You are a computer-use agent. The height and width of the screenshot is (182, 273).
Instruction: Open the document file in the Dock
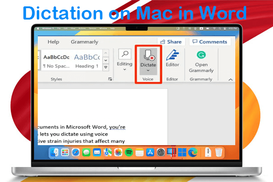(x=208, y=152)
